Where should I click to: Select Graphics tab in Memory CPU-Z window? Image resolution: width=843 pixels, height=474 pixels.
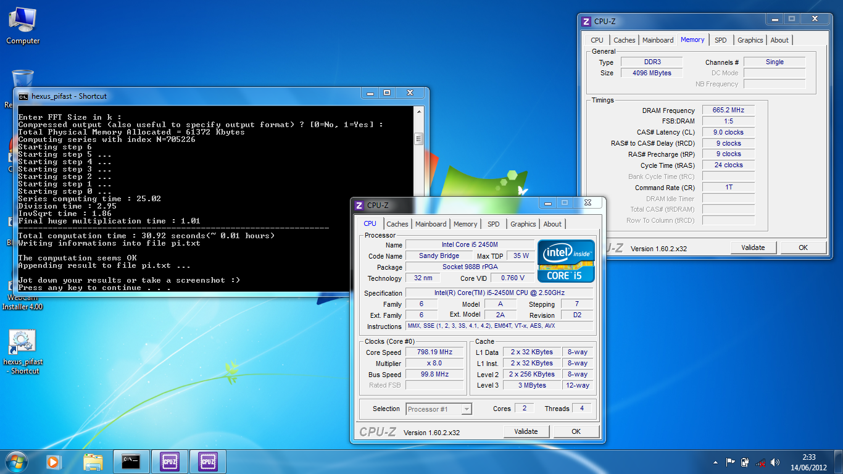click(x=750, y=40)
